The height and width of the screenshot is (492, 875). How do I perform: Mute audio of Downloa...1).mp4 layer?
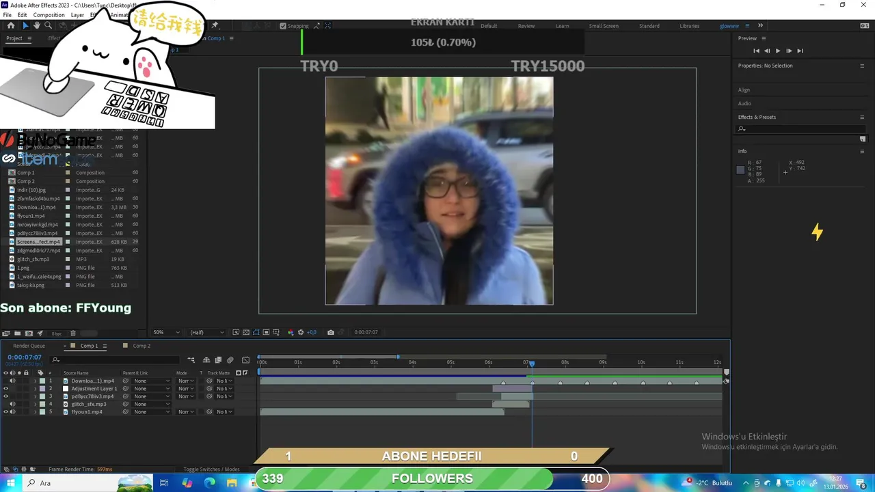(12, 381)
